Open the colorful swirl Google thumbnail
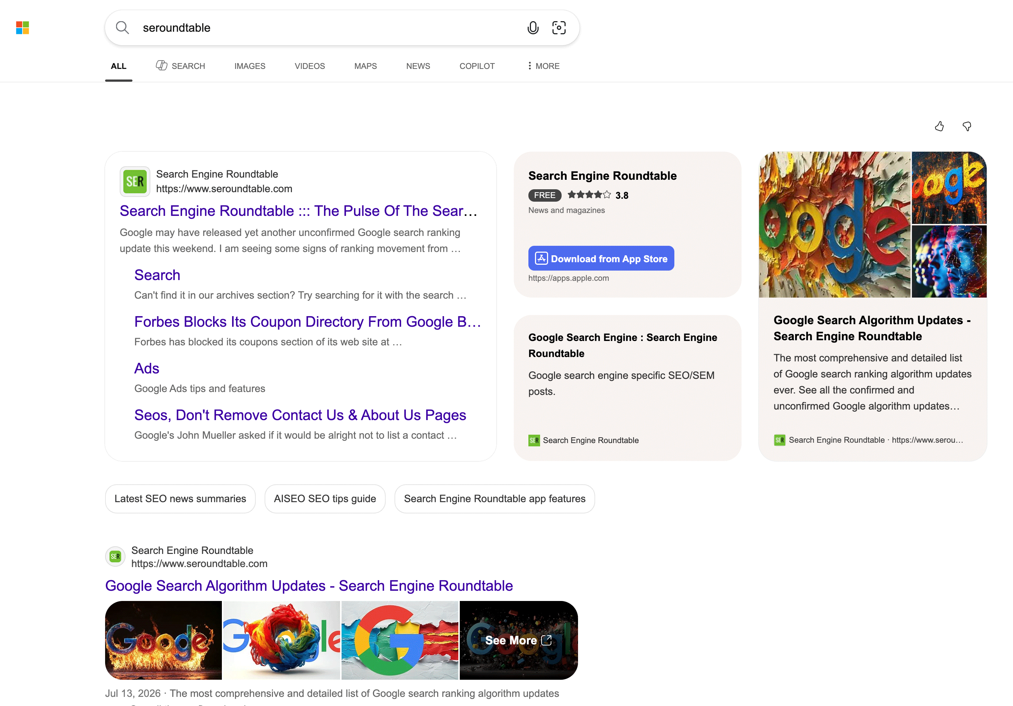Screen dimensions: 1013x706 (x=281, y=640)
